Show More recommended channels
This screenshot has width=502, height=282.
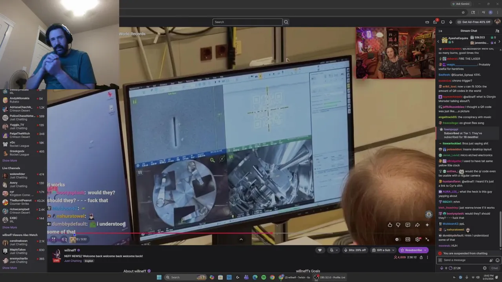[x=9, y=161]
